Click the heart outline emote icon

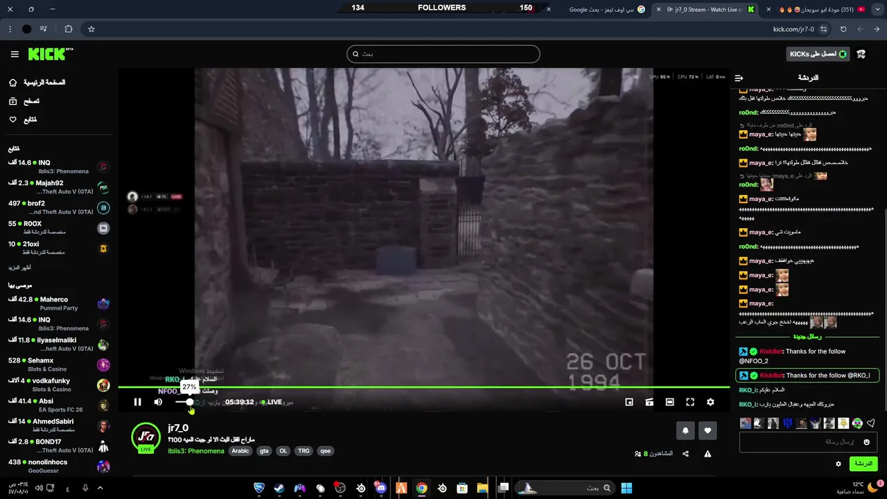pos(871,423)
